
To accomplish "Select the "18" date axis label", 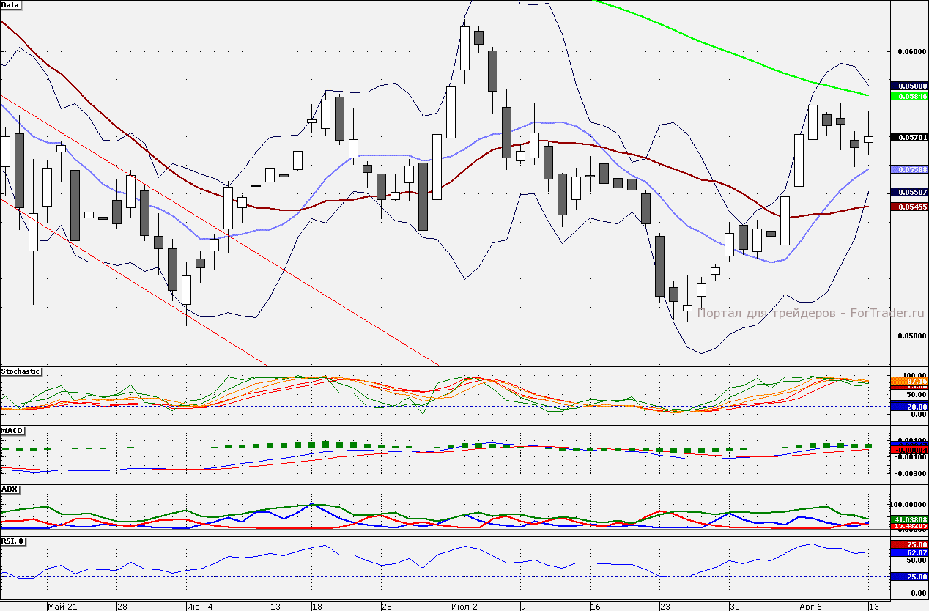I will (x=317, y=607).
